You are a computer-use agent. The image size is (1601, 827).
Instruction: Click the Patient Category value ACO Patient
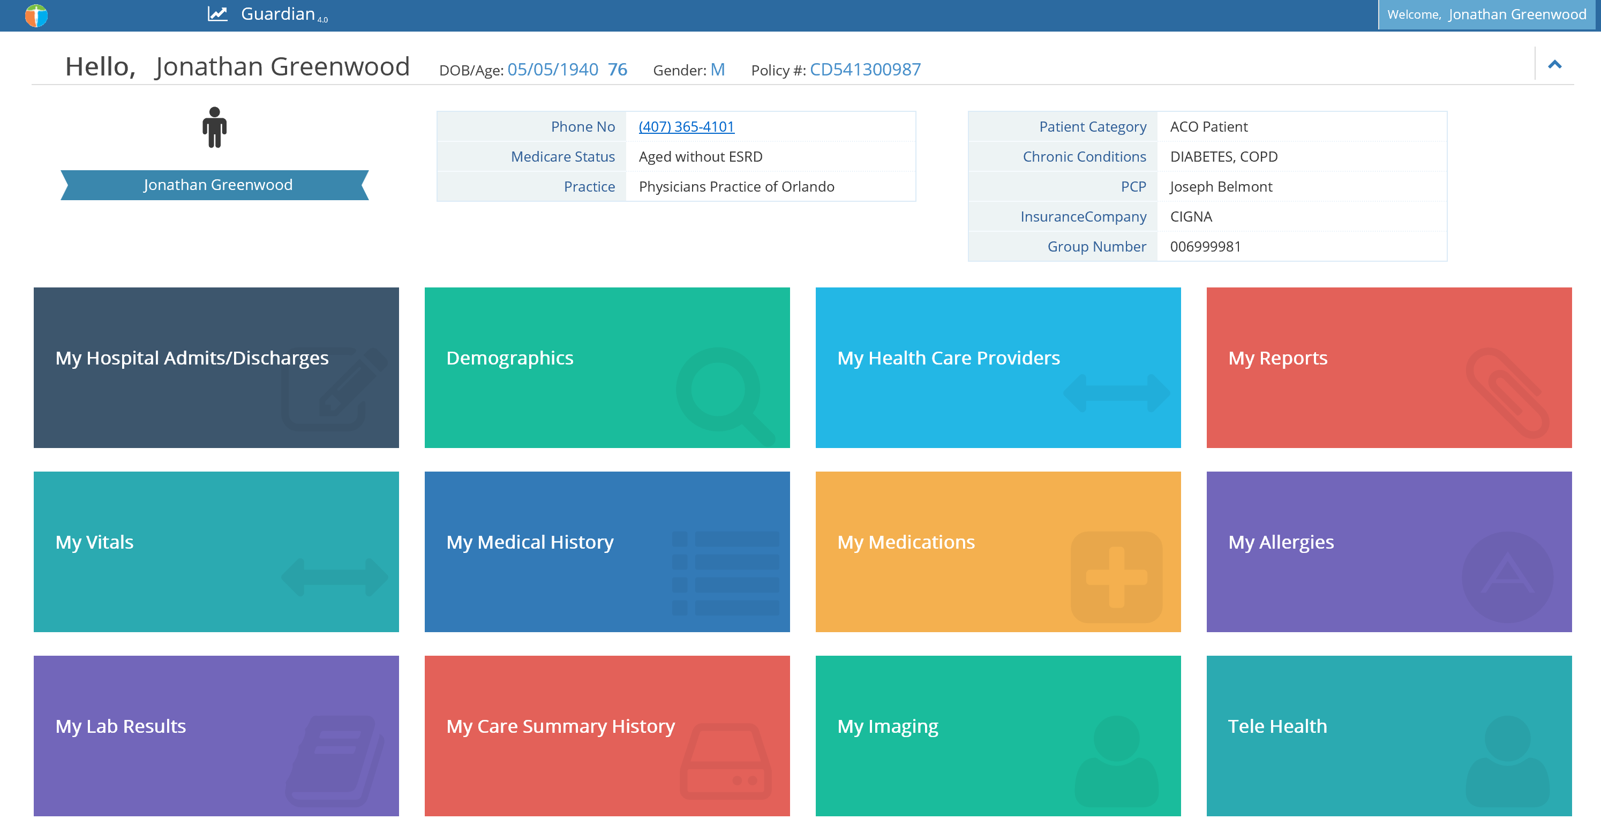click(x=1208, y=127)
